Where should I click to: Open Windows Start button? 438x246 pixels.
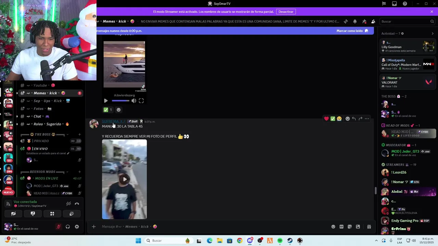tap(138, 241)
